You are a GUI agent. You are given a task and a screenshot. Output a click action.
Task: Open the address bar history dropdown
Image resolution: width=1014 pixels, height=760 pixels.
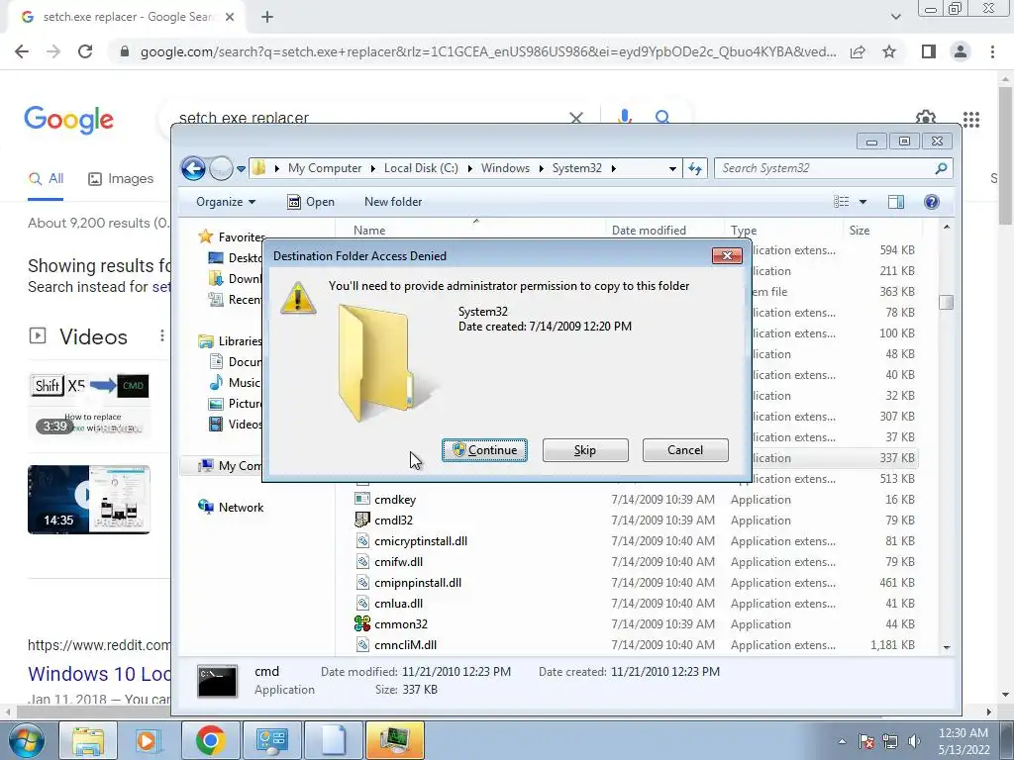point(672,168)
